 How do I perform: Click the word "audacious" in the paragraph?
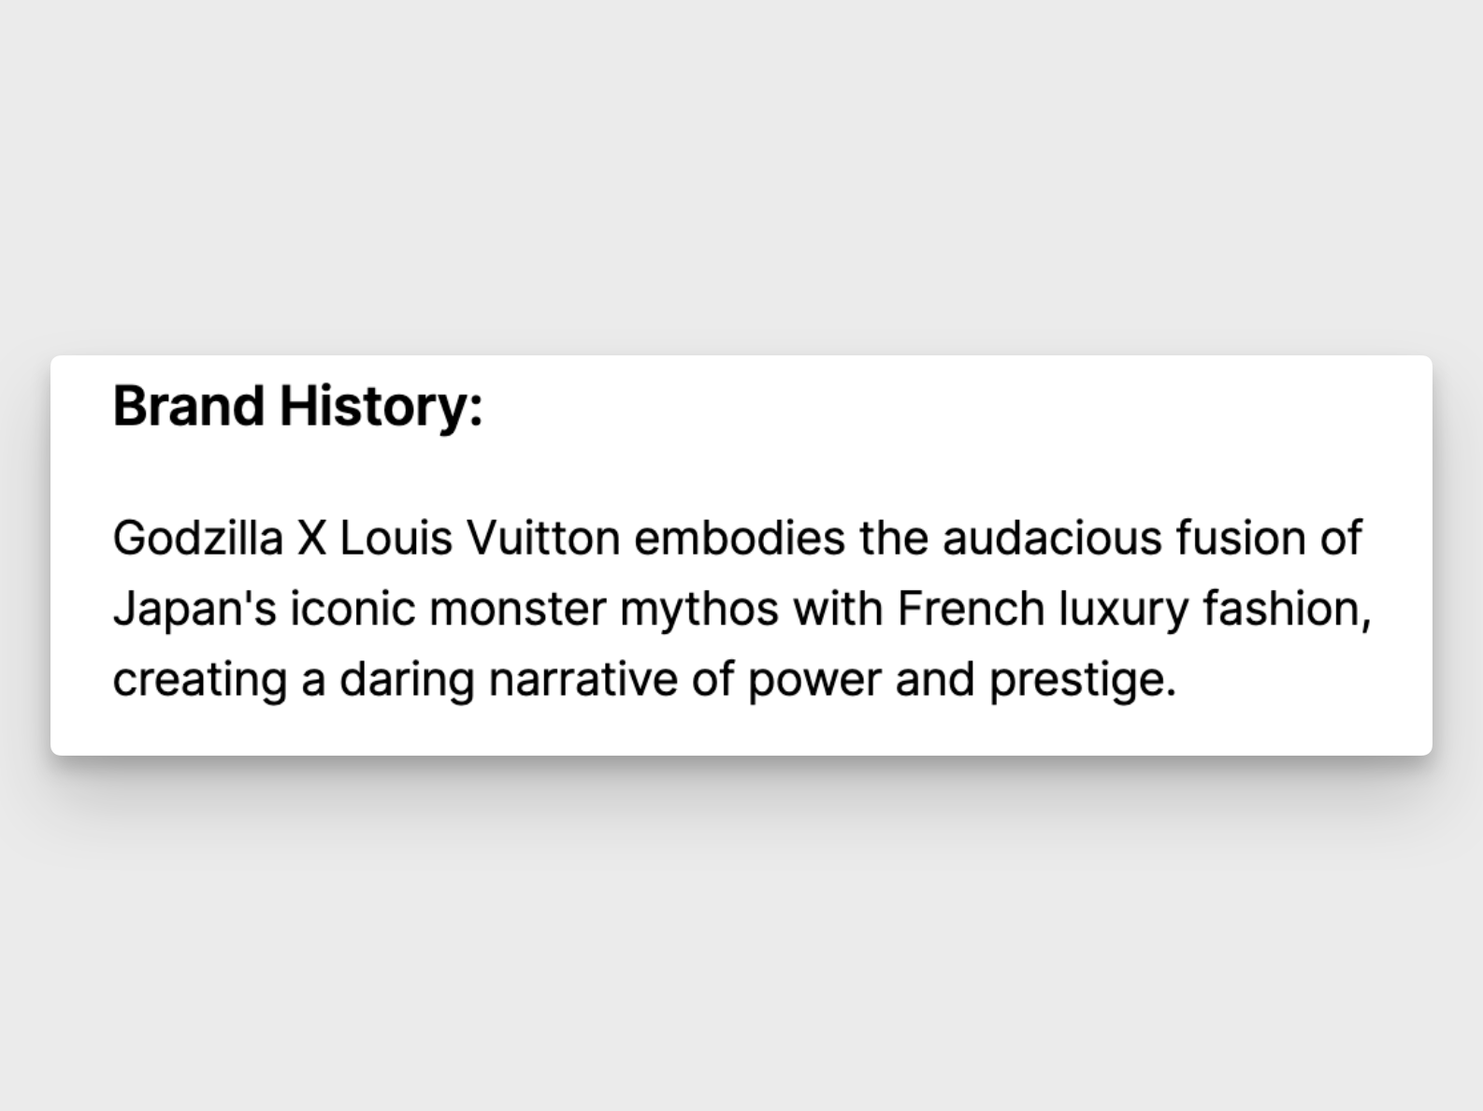click(1052, 538)
